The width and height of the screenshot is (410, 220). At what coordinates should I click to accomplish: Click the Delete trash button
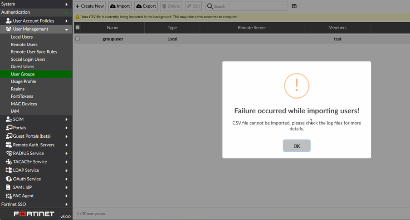(x=171, y=6)
